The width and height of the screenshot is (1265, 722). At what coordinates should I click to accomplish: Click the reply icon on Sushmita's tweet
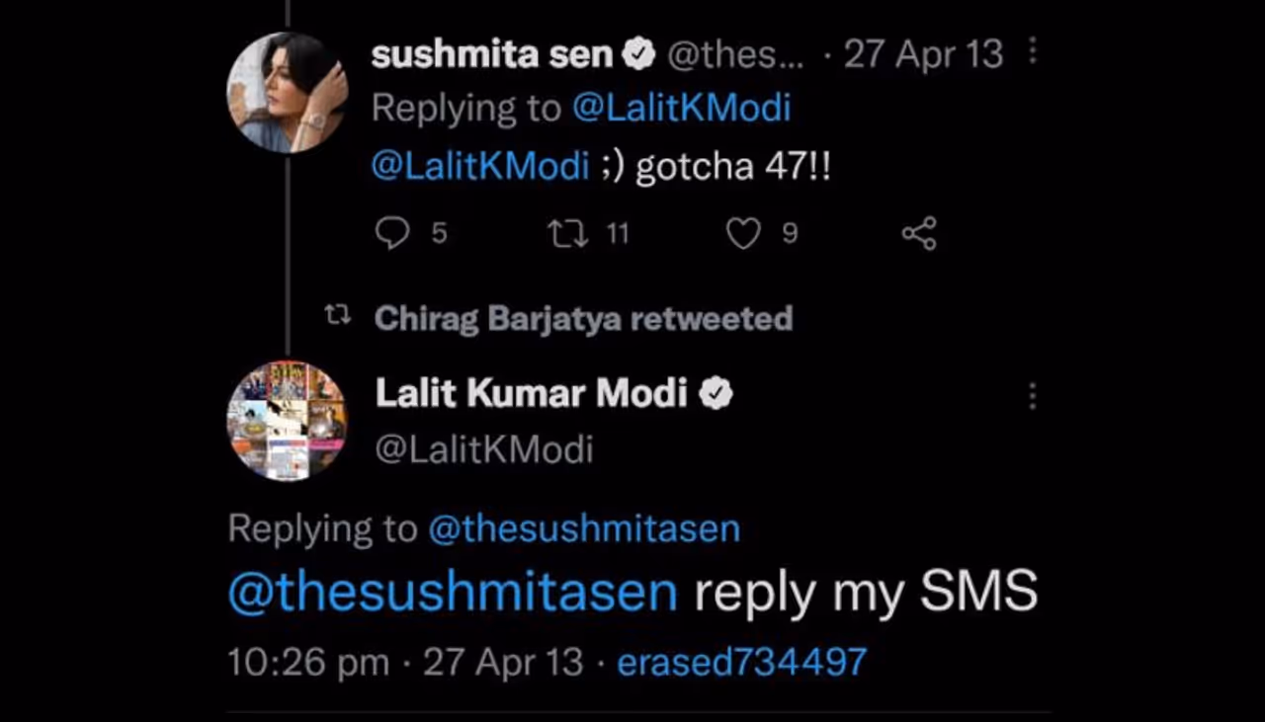click(393, 233)
